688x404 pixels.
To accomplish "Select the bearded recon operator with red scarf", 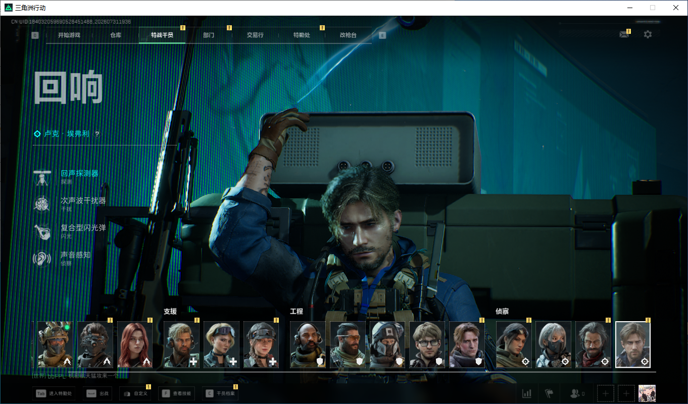I will tap(594, 344).
